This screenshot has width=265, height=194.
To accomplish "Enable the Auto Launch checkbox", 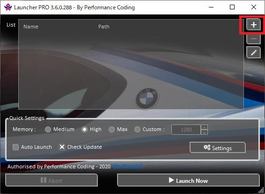I will [x=15, y=147].
